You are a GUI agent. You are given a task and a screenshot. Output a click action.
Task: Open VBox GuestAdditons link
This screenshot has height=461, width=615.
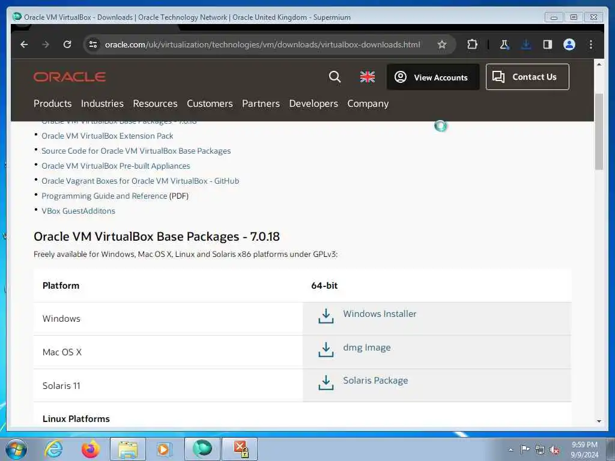click(79, 211)
